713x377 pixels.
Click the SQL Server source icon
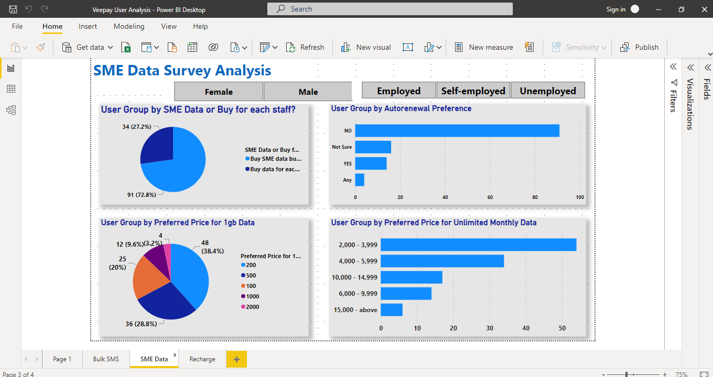[172, 47]
